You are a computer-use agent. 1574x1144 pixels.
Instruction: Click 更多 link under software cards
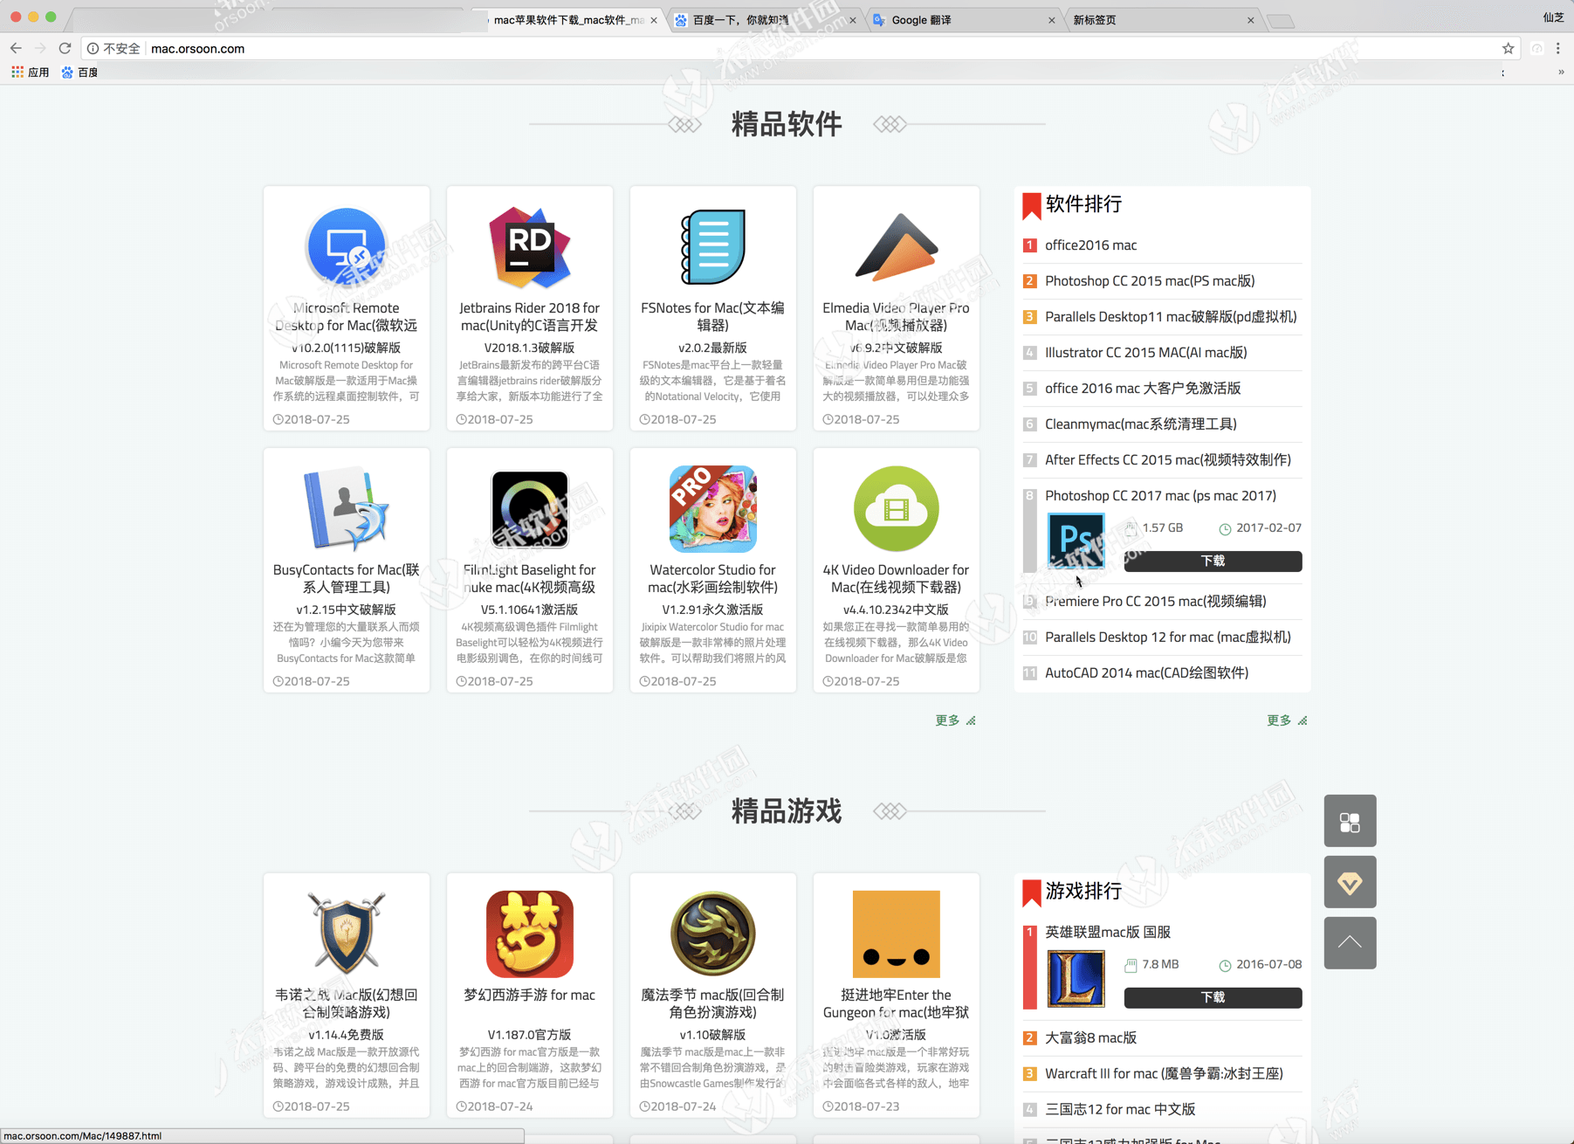pos(955,720)
